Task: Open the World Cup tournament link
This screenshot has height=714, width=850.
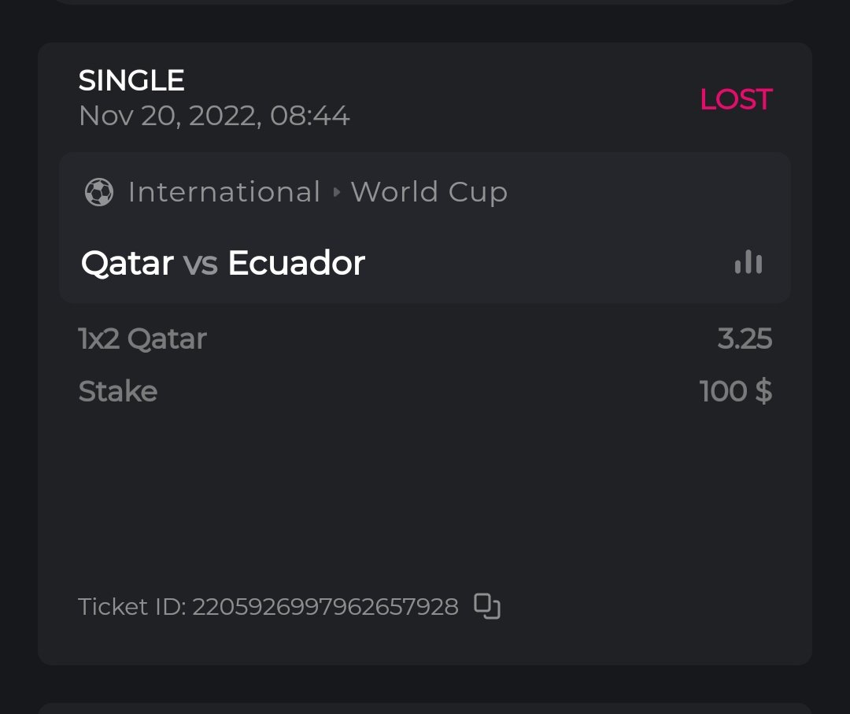Action: pyautogui.click(x=429, y=192)
